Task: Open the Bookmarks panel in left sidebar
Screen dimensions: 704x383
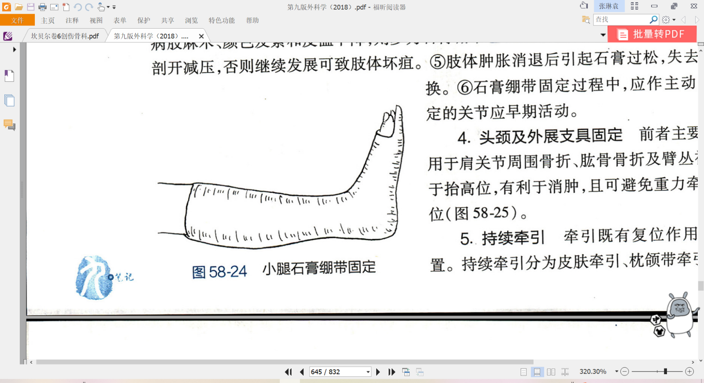Action: point(9,76)
